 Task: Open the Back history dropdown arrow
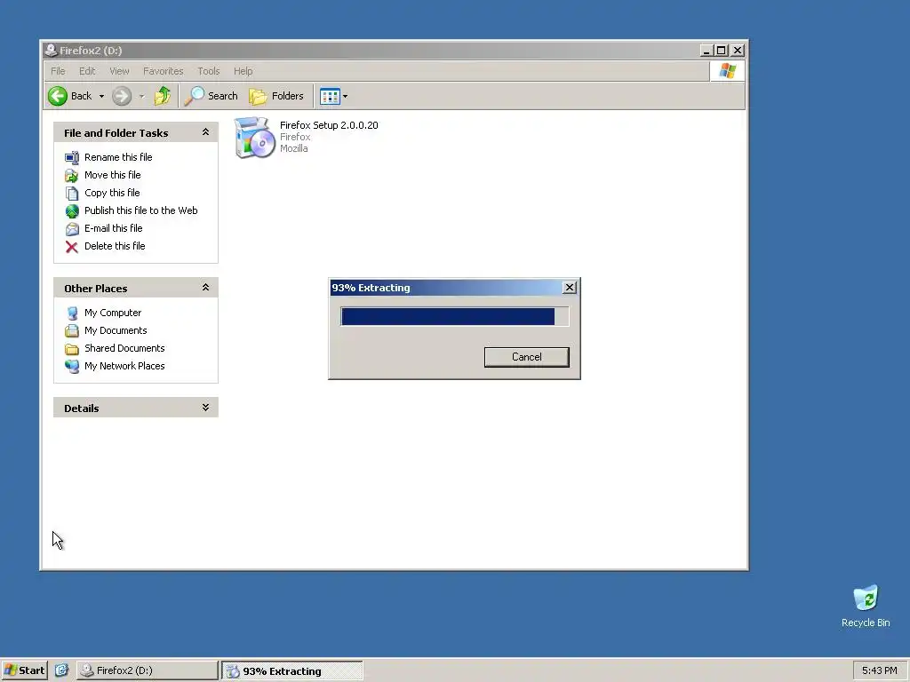(101, 96)
